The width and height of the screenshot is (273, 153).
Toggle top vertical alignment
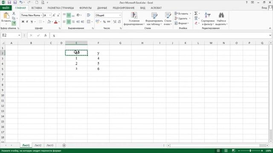64,15
